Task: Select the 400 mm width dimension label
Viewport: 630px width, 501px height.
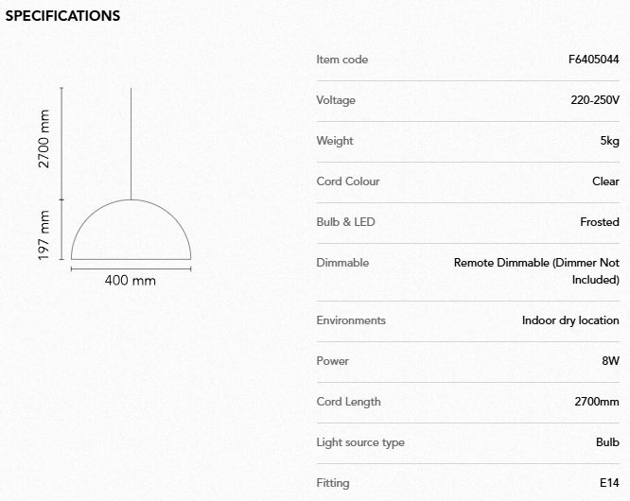Action: coord(131,281)
